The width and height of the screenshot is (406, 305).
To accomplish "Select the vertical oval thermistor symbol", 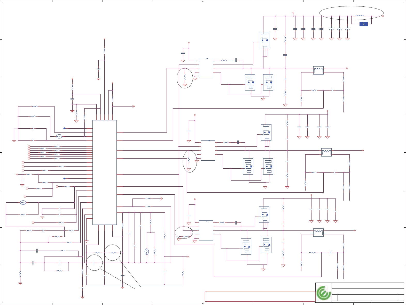I will coord(147,252).
